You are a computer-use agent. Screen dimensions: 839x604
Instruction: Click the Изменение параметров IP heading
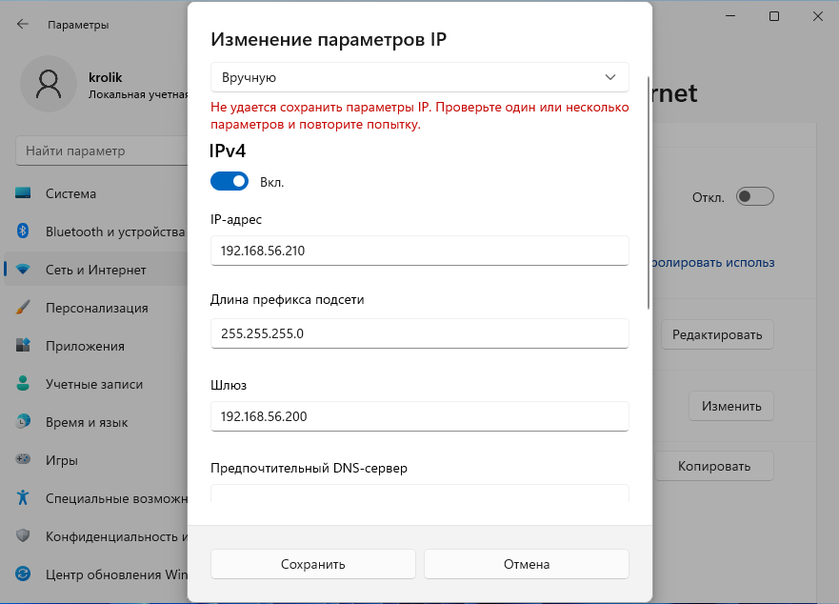tap(329, 40)
